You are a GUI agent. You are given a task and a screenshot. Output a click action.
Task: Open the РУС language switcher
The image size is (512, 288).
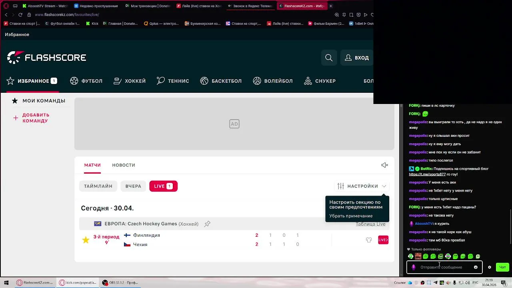pos(475,283)
